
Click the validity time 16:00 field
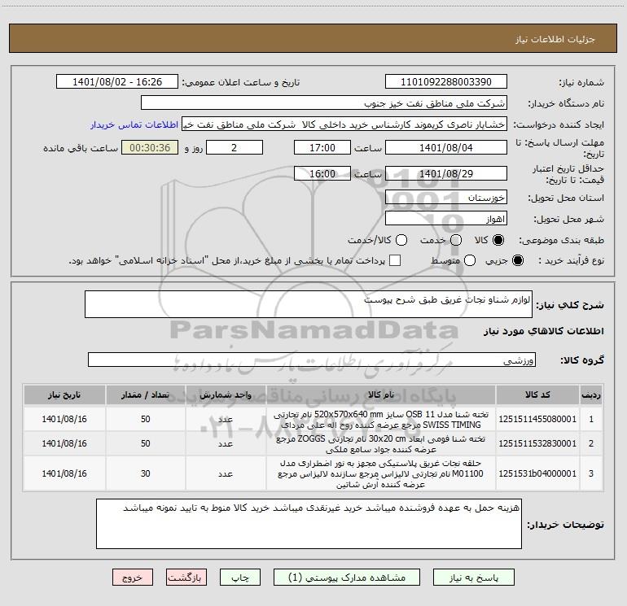322,173
